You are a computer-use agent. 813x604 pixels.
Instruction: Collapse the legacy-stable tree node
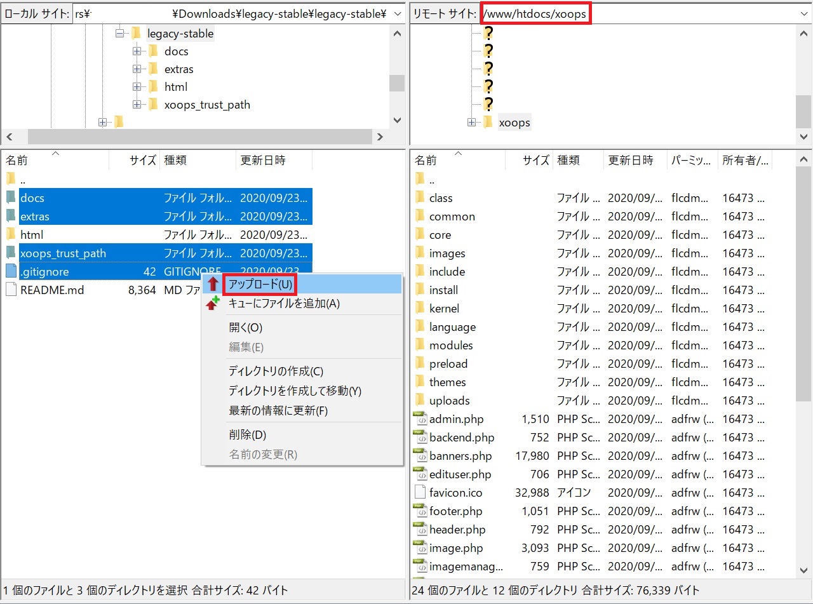(119, 34)
